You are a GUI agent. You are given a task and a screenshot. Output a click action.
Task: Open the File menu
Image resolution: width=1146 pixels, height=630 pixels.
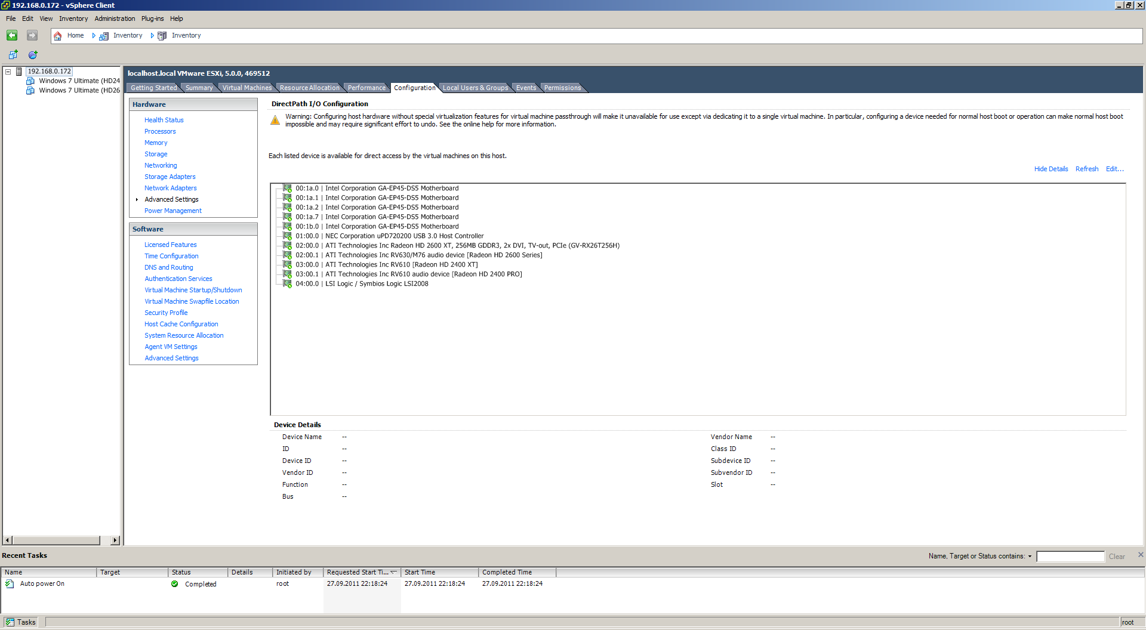(x=11, y=18)
